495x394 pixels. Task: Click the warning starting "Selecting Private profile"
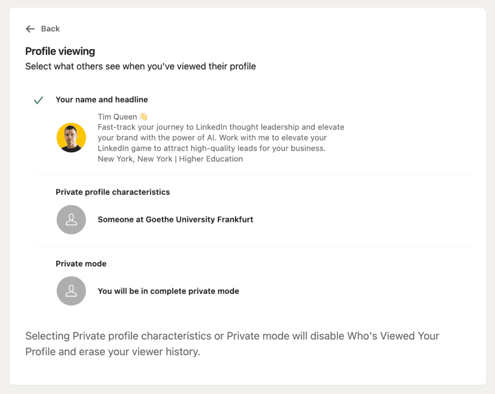click(x=125, y=336)
